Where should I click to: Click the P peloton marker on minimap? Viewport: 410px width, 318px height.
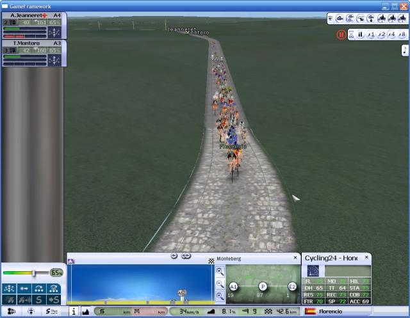[263, 287]
